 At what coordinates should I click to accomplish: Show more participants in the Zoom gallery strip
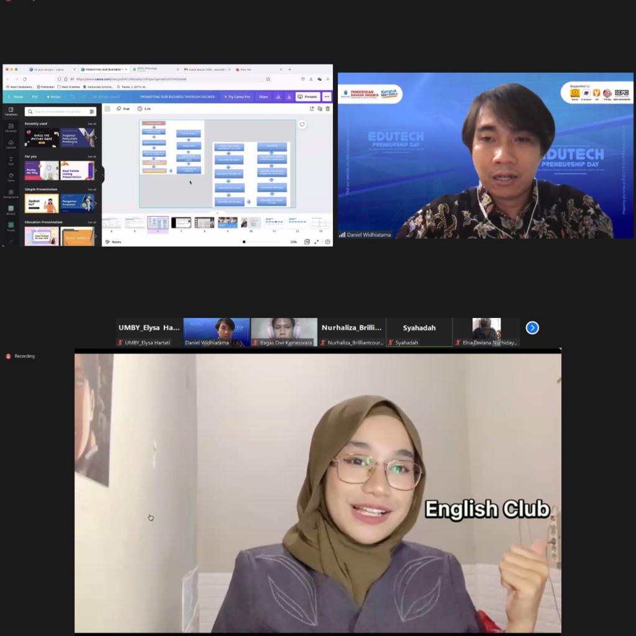click(x=532, y=328)
